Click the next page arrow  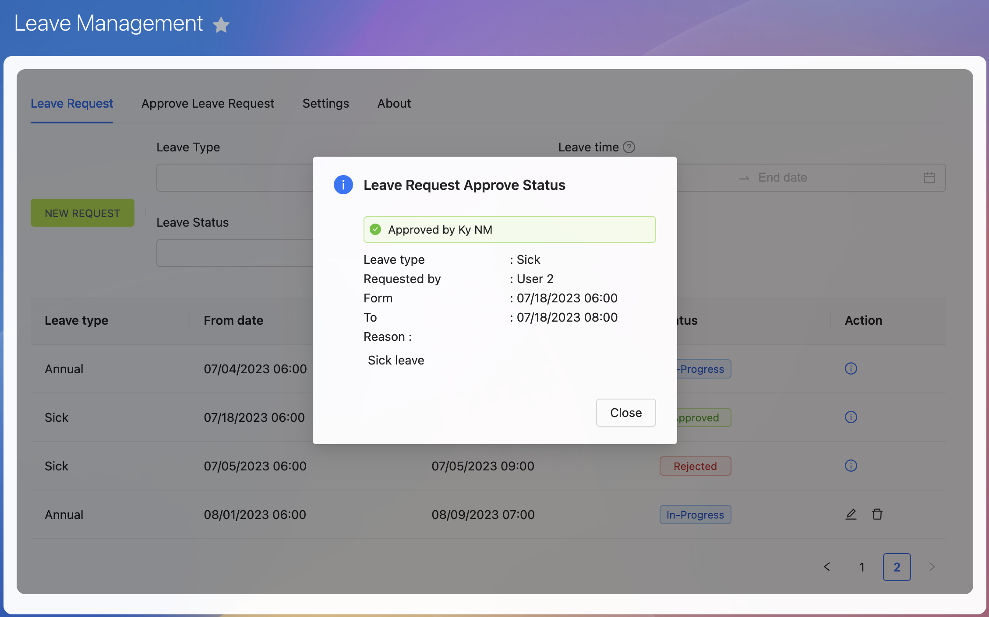pyautogui.click(x=932, y=567)
